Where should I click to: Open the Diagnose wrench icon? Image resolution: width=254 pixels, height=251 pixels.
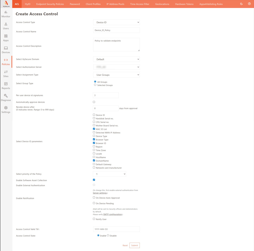tap(6, 97)
